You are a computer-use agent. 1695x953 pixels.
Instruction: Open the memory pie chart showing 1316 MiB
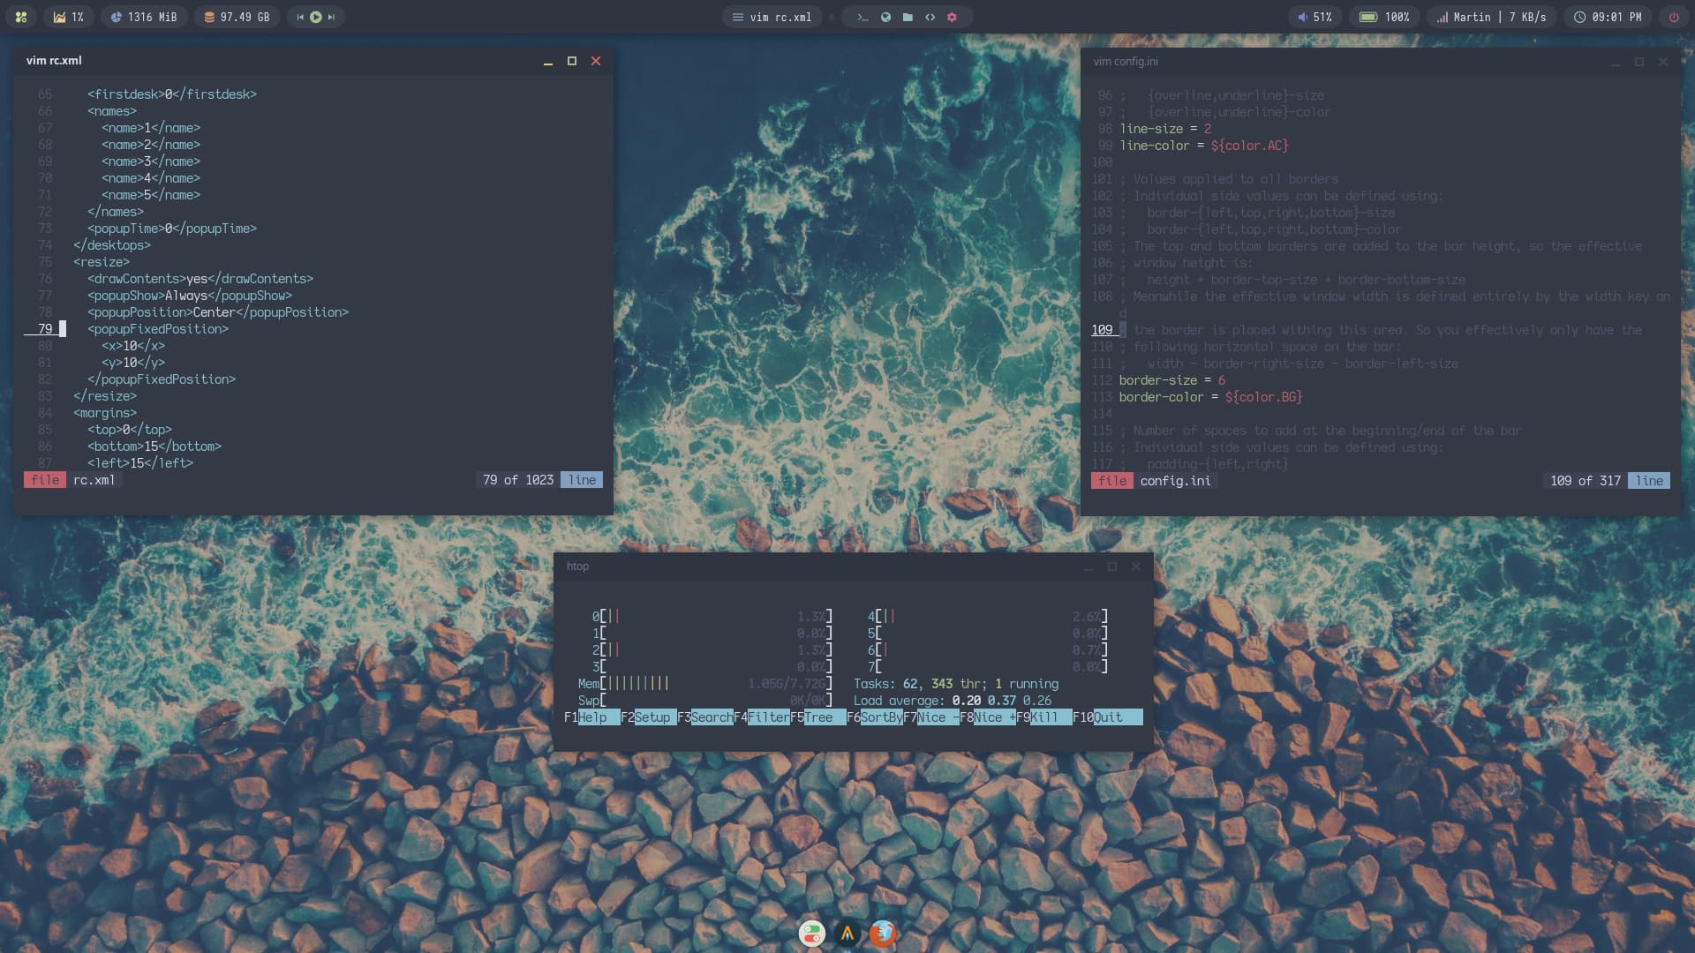[x=115, y=16]
